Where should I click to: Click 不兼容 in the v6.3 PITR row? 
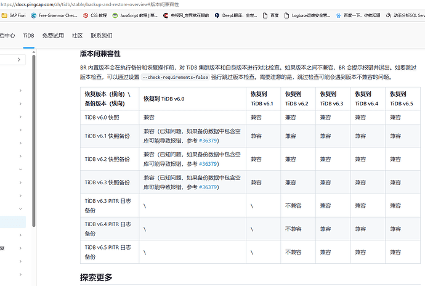(x=293, y=206)
